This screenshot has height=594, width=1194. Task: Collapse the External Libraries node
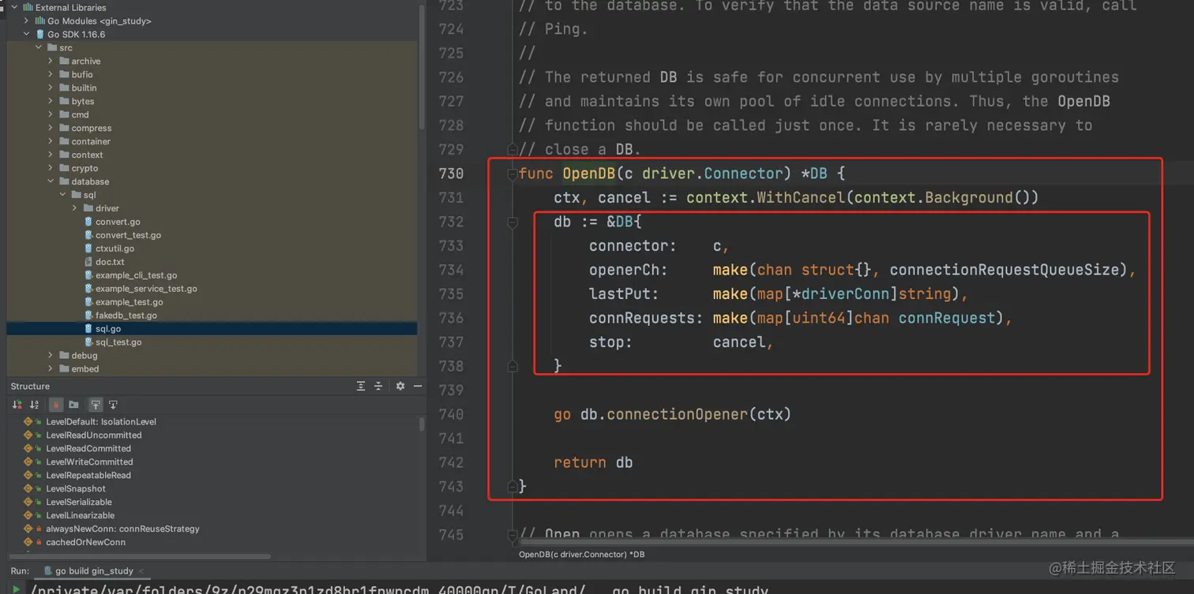click(14, 8)
